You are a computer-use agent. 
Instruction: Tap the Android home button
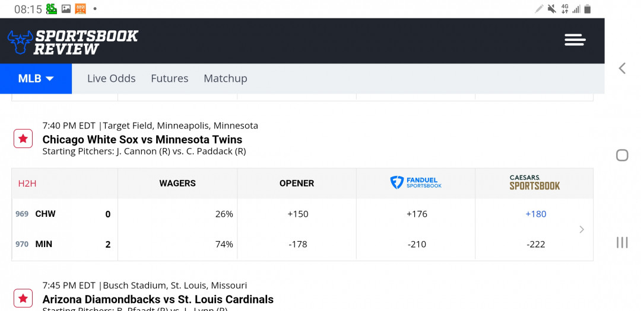click(622, 155)
